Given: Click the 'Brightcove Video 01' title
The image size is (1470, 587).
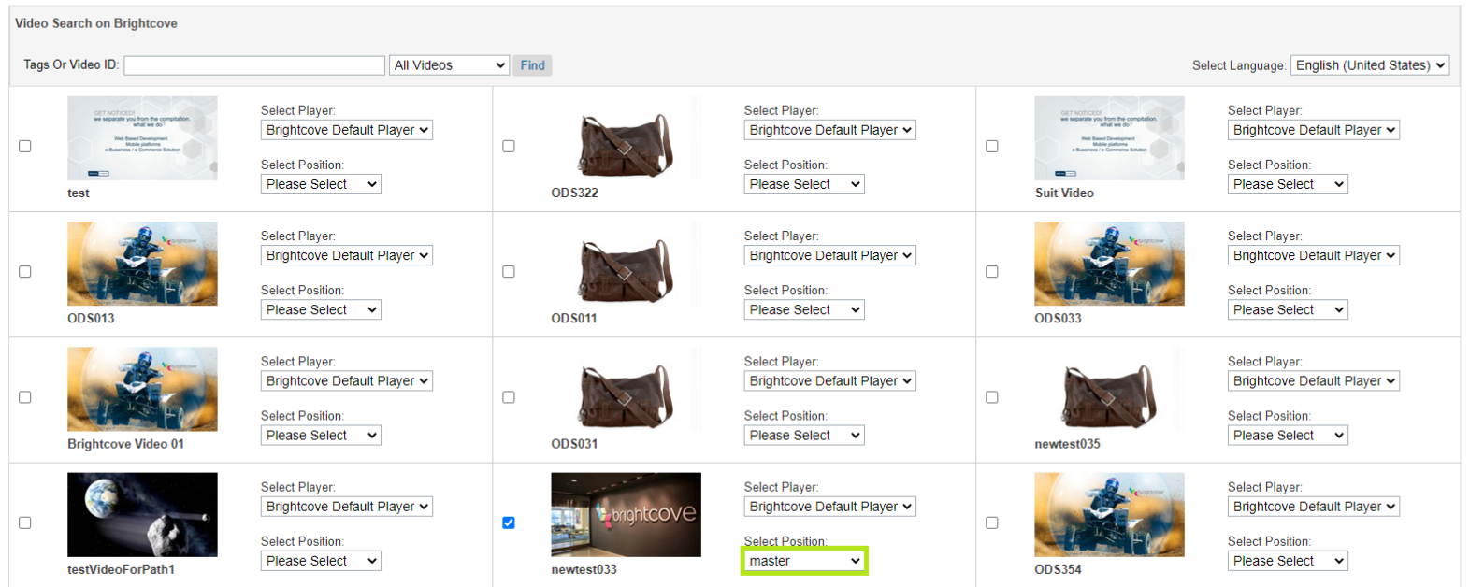Looking at the screenshot, I should click(125, 444).
